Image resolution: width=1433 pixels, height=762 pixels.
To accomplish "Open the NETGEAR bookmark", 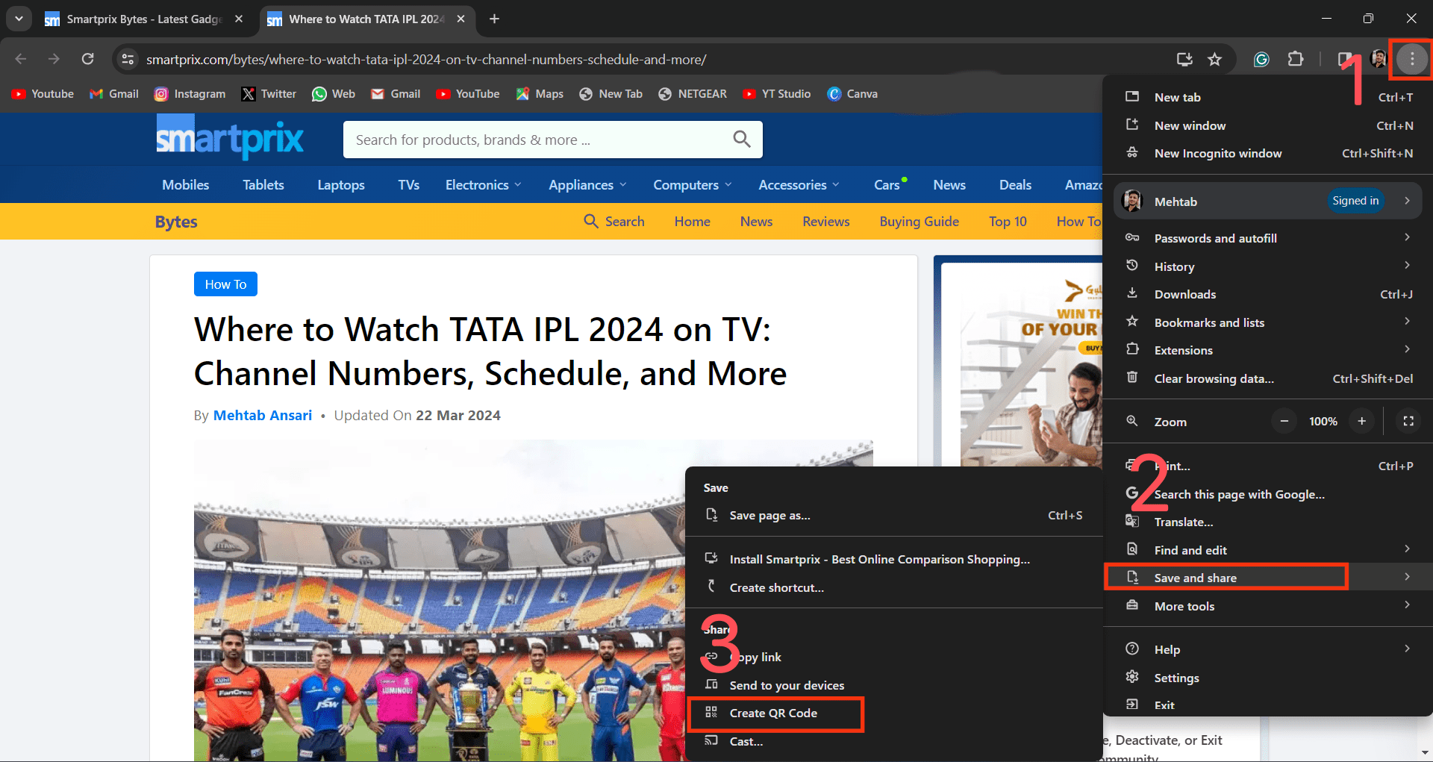I will tap(693, 94).
